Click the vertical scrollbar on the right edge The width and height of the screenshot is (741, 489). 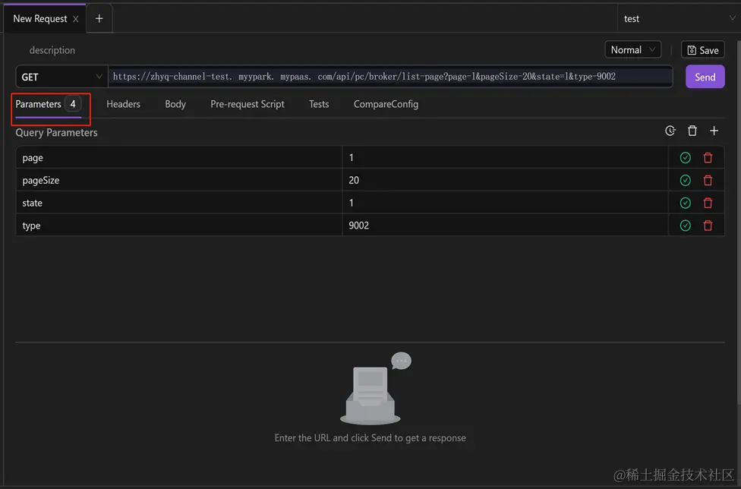(738, 222)
